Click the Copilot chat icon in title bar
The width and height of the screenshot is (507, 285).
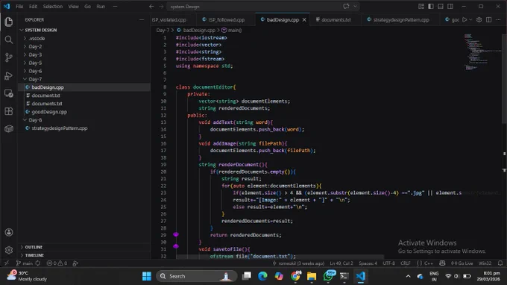pyautogui.click(x=346, y=7)
